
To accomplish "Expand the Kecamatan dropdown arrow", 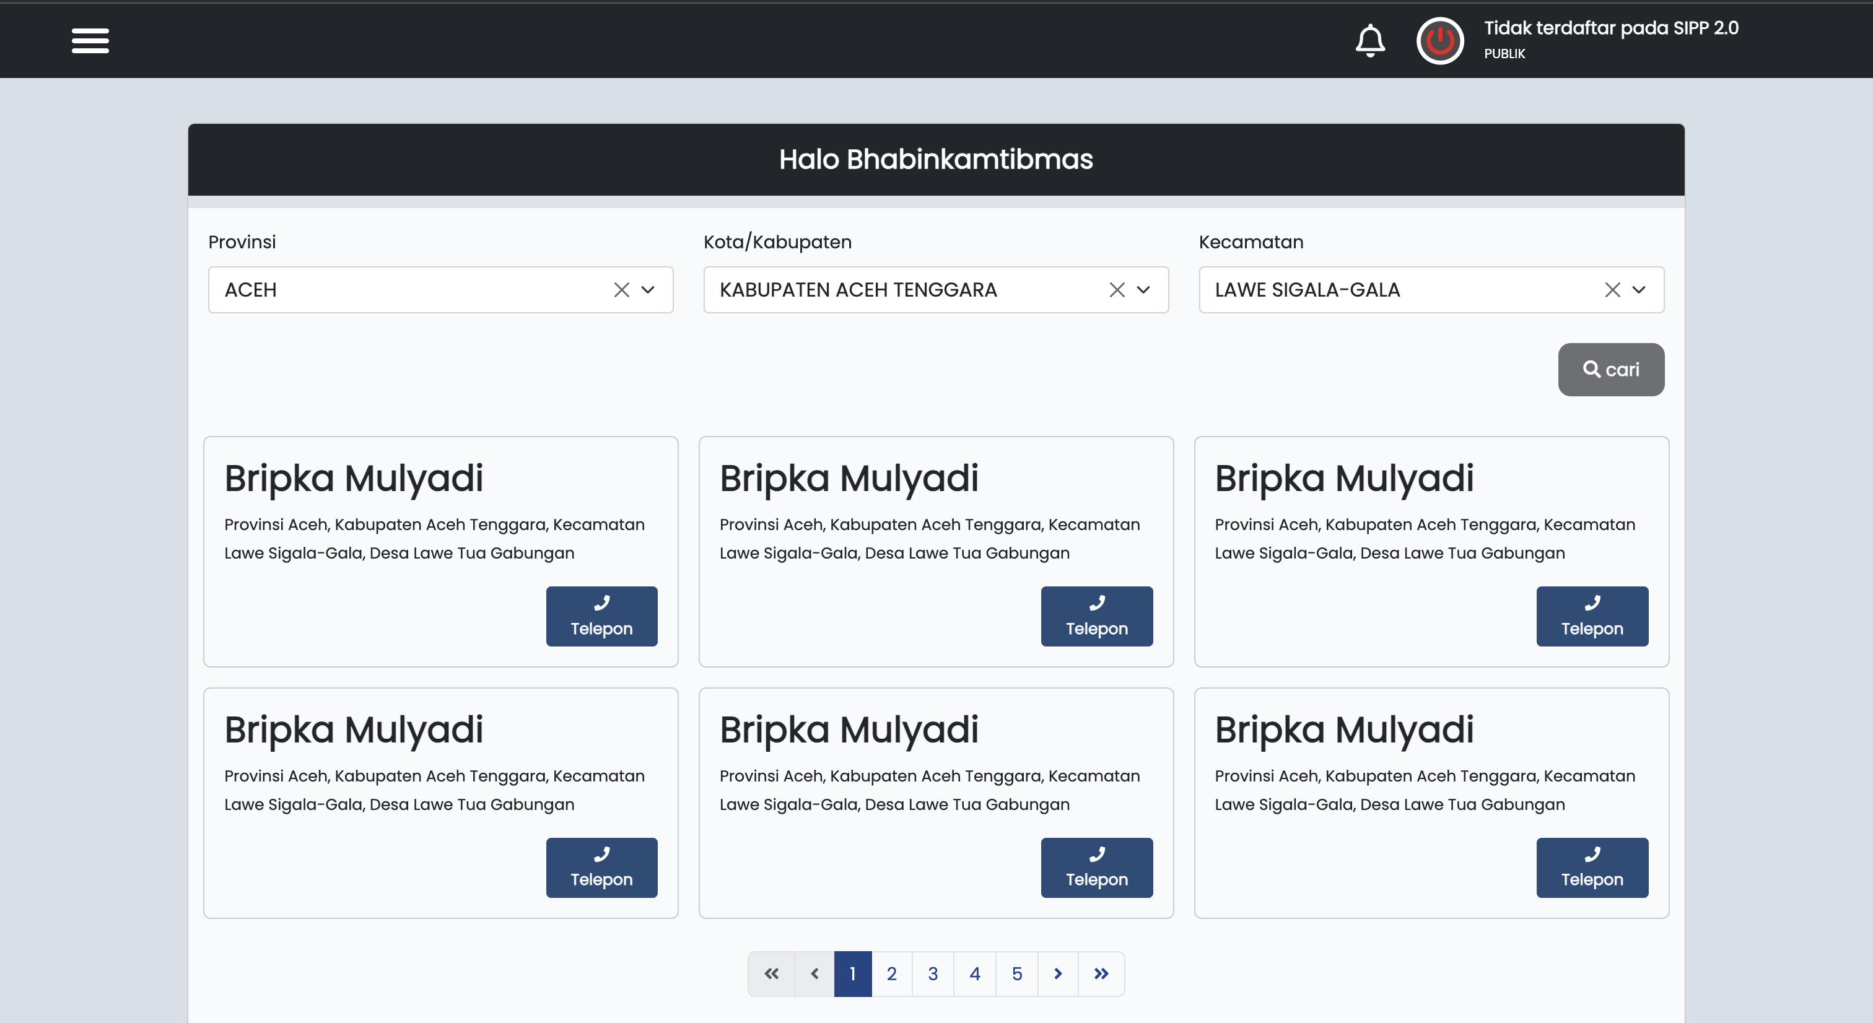I will [x=1639, y=290].
